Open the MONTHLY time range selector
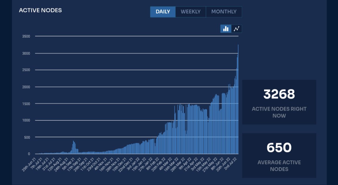This screenshot has height=185, width=338. (x=224, y=12)
